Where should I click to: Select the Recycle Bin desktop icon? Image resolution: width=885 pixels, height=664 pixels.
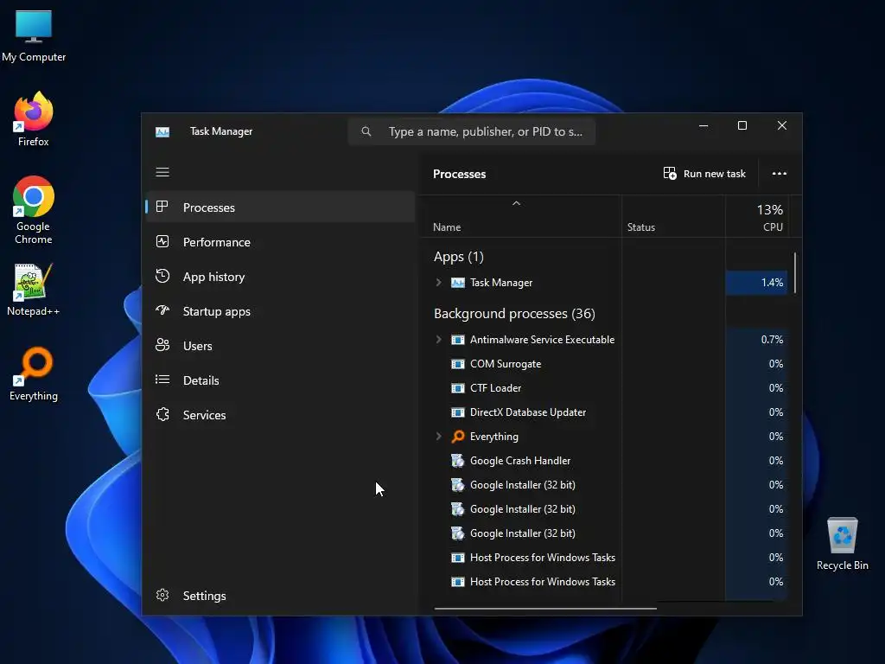pyautogui.click(x=842, y=544)
